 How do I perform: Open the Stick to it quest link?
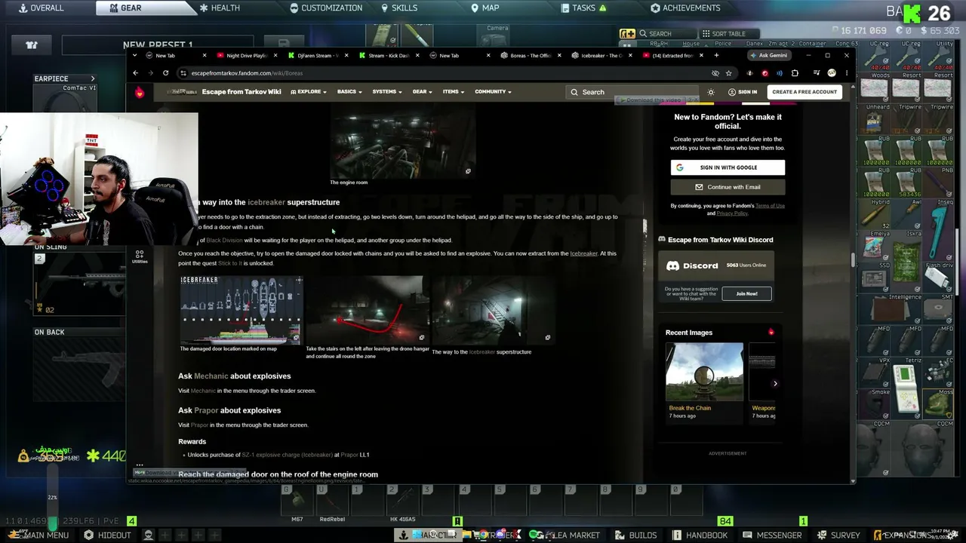coord(230,263)
